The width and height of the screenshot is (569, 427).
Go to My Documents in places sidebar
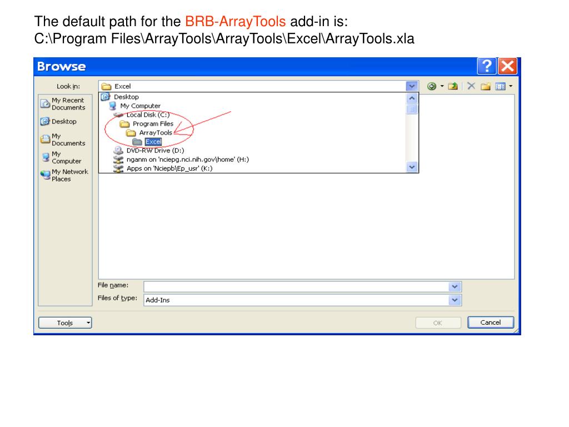[63, 140]
